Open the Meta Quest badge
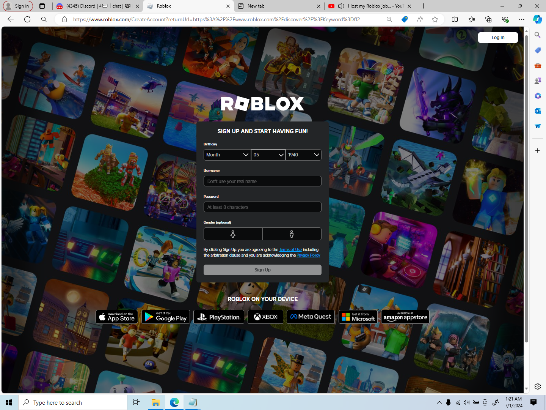The height and width of the screenshot is (410, 546). pos(311,317)
